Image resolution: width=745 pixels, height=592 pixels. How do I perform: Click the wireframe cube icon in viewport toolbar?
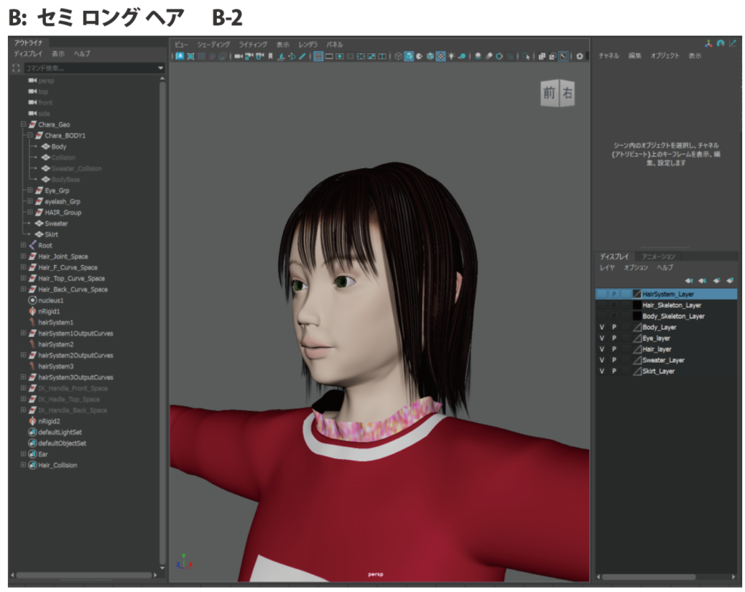398,56
